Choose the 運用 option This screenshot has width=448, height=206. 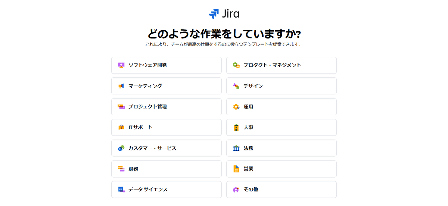(281, 107)
